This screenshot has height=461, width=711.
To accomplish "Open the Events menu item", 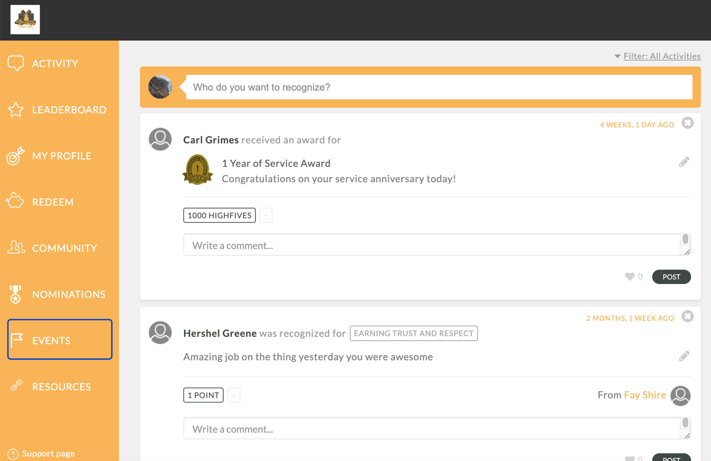I will (x=60, y=340).
